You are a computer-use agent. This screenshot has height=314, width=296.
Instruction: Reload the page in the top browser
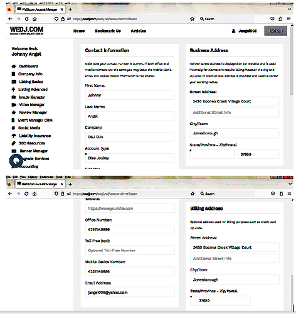click(x=26, y=19)
